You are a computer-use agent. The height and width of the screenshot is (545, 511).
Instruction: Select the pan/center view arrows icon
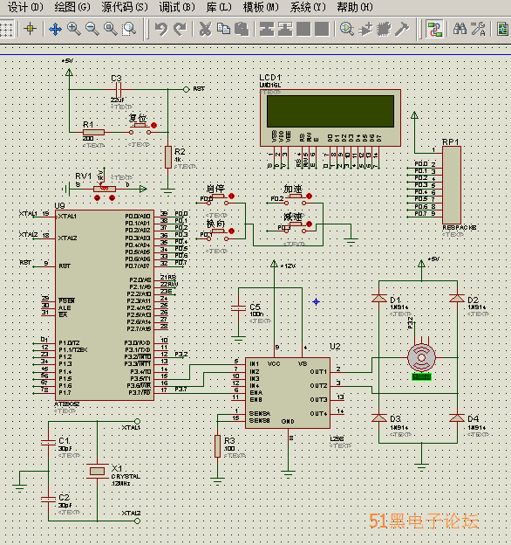tap(56, 29)
